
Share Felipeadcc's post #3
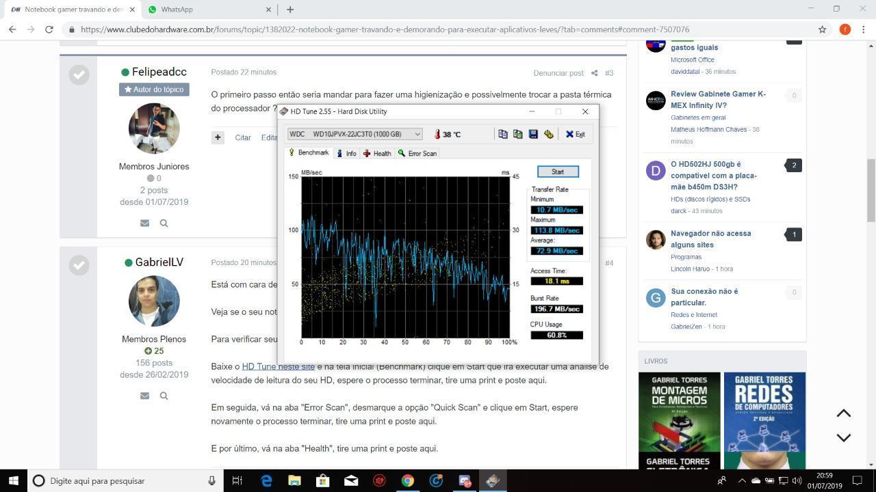tap(594, 73)
